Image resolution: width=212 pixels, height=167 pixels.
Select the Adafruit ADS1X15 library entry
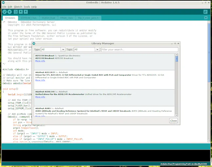click(x=104, y=80)
